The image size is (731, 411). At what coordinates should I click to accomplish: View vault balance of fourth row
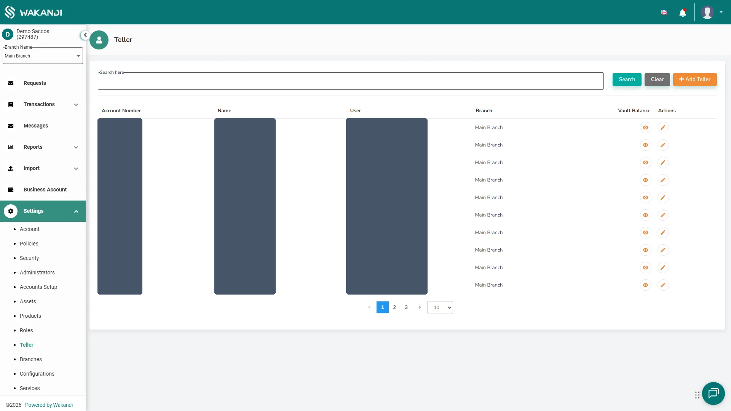pos(645,180)
